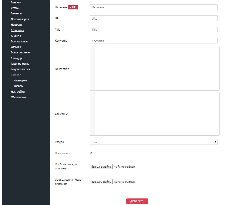Go to Вопрос-ответ section
The width and height of the screenshot is (234, 205).
coord(19,41)
